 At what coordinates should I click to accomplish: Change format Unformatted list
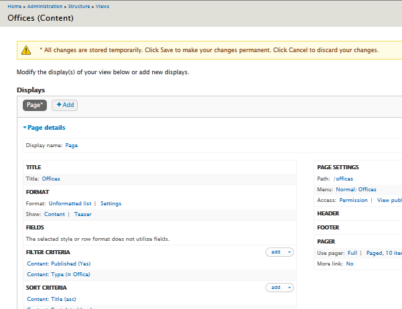click(x=70, y=203)
